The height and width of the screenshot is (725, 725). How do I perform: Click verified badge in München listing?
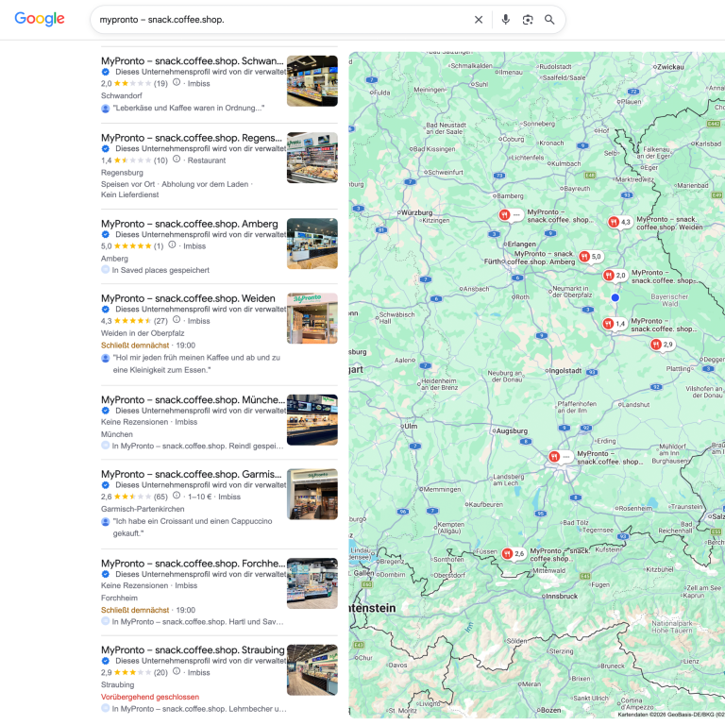pyautogui.click(x=106, y=411)
